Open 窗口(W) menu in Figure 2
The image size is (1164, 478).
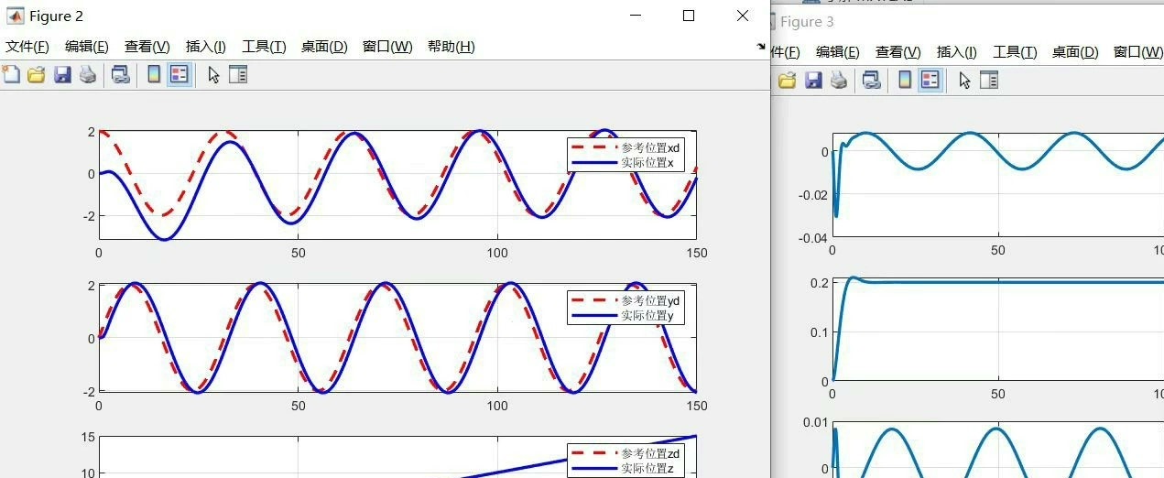[x=387, y=47]
